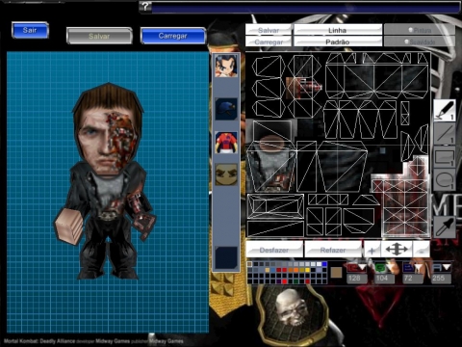462x347 pixels.
Task: Open the red channel dropdown arrow
Action: click(x=362, y=267)
